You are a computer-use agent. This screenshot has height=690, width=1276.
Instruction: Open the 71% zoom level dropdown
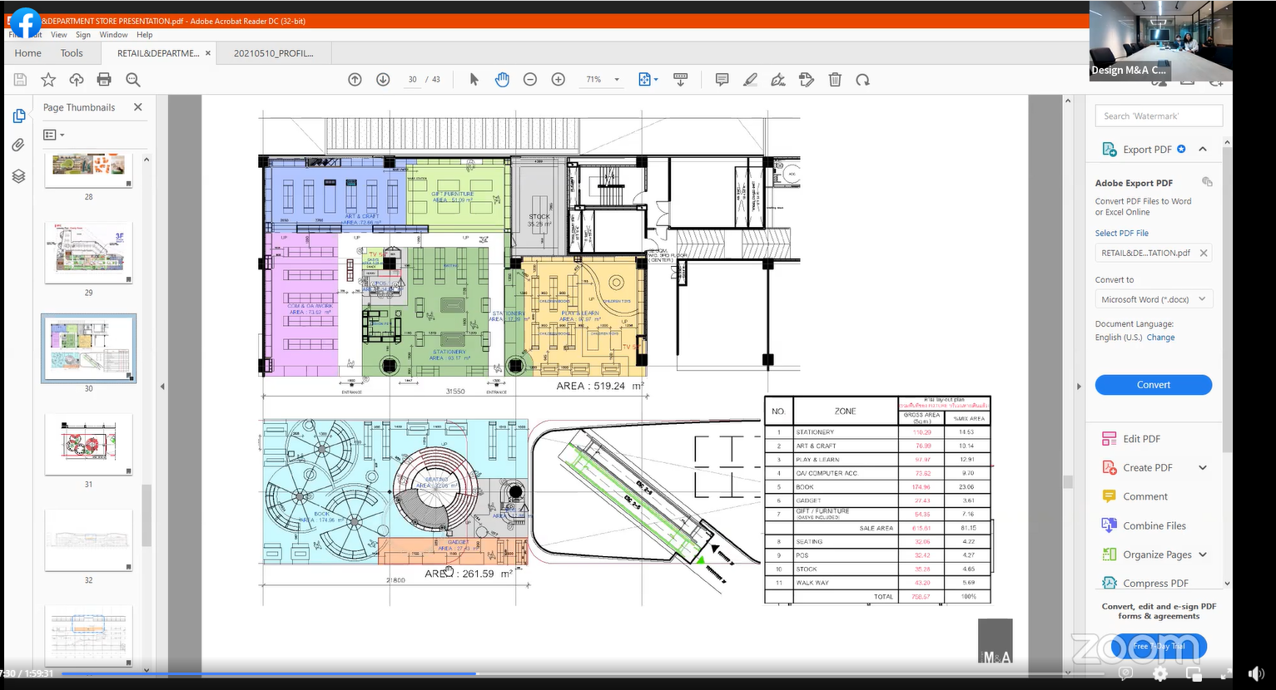pos(617,80)
